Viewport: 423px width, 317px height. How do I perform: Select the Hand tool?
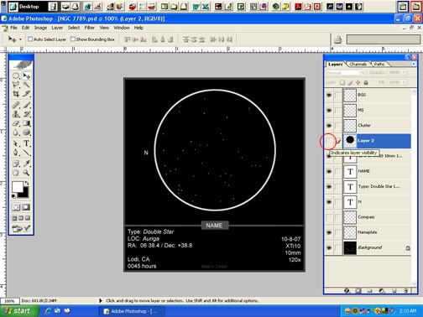click(x=16, y=173)
